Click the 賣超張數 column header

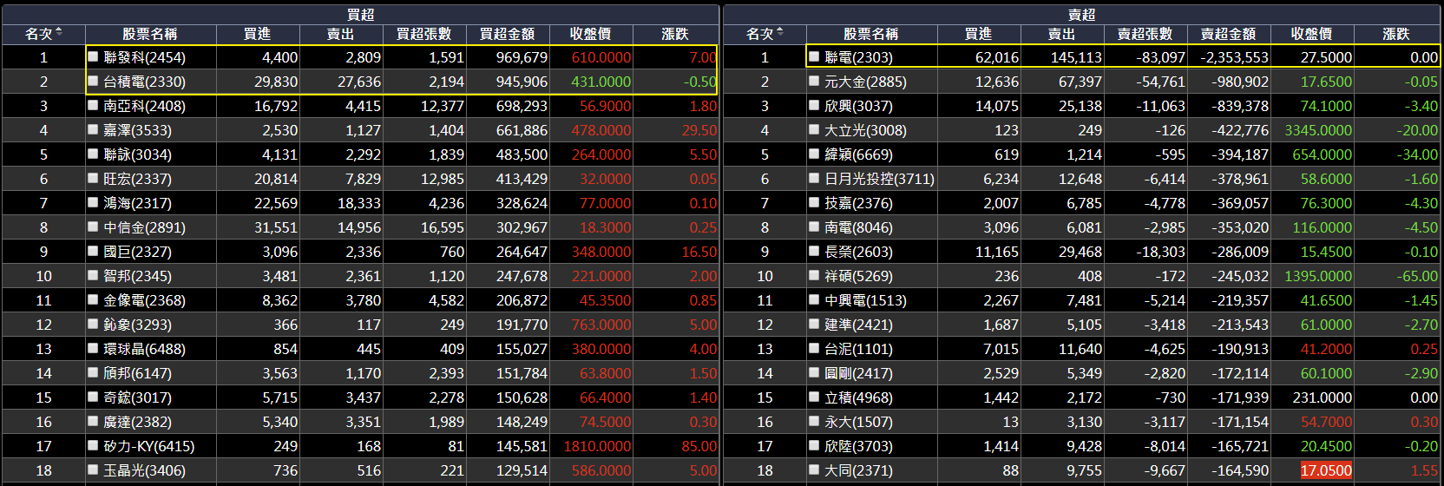click(1145, 34)
